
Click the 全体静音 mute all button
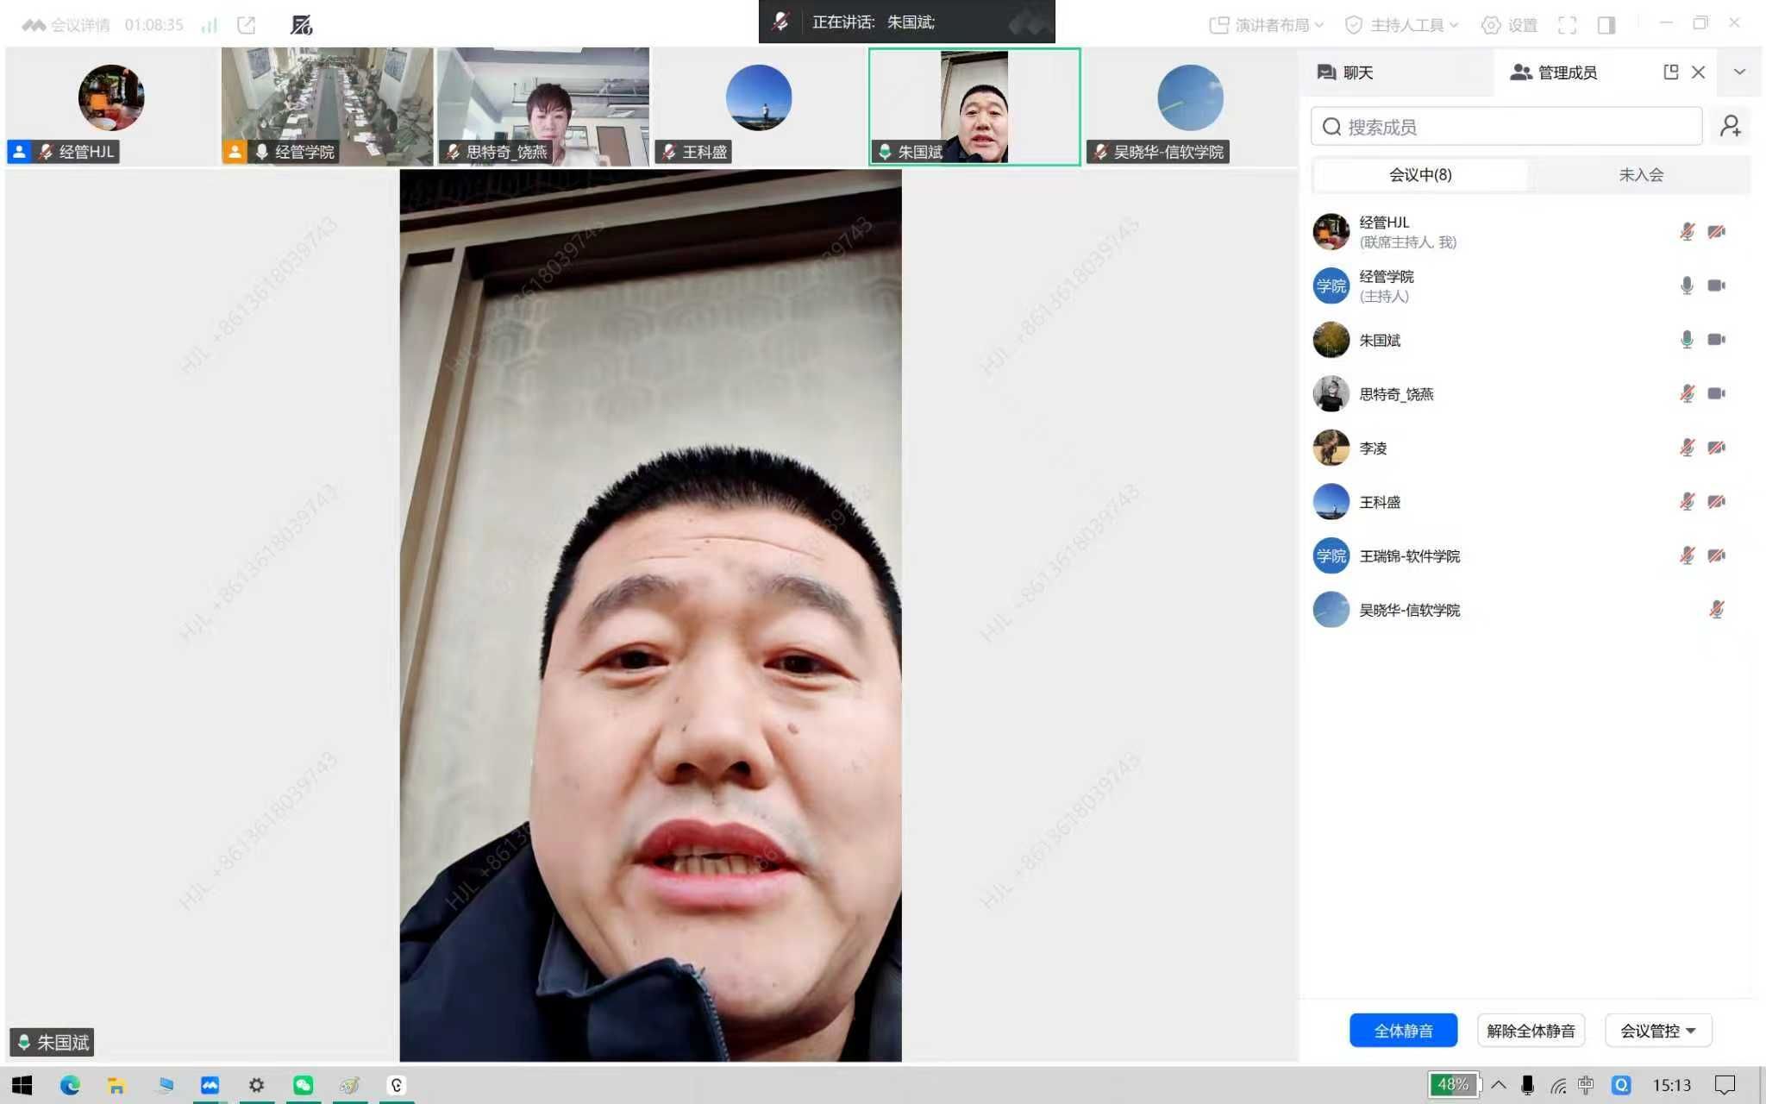coord(1403,1031)
